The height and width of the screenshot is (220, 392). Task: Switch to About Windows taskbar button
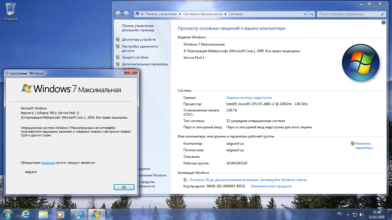(97, 214)
